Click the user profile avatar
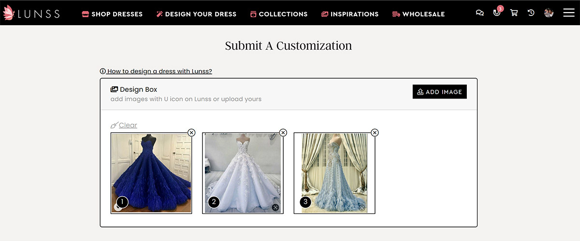The width and height of the screenshot is (580, 241). click(x=549, y=13)
